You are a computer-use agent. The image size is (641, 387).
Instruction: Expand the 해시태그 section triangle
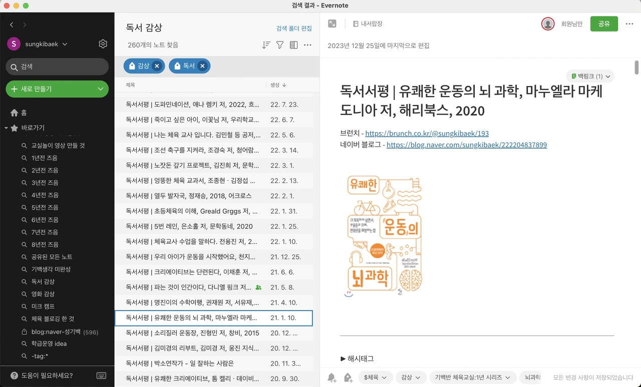coord(343,358)
